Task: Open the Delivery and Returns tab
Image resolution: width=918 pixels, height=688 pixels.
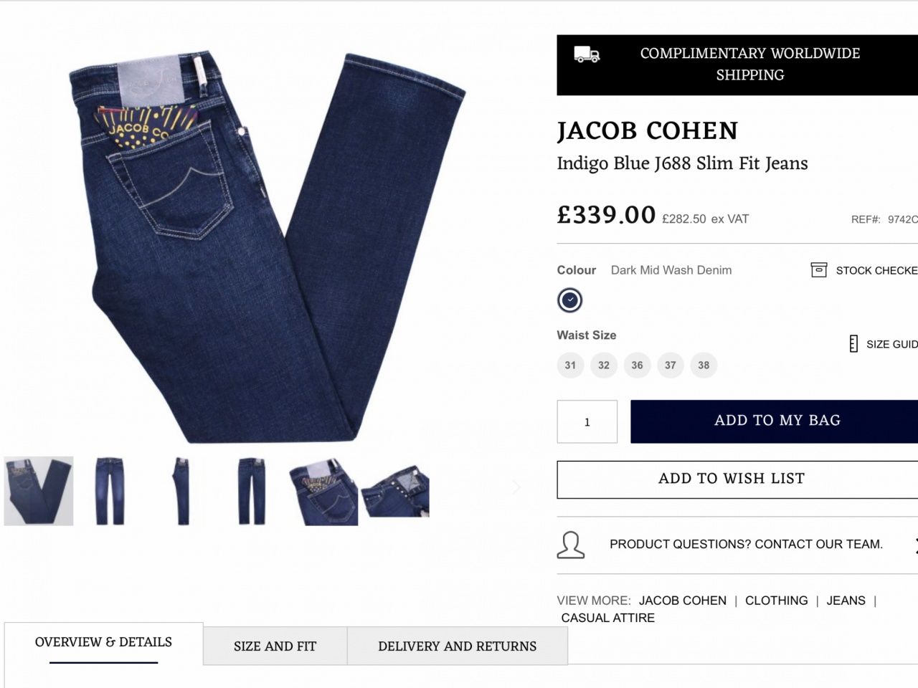Action: pos(458,646)
